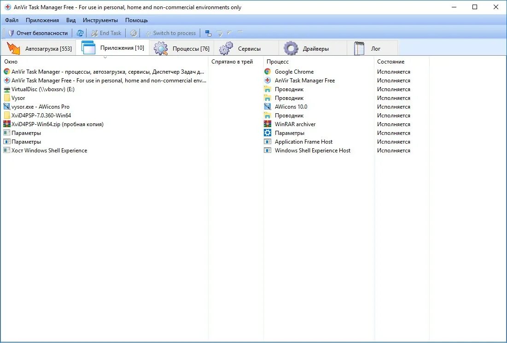Select the AnVir Task Manager Free - For use window row
The width and height of the screenshot is (507, 343).
pos(105,81)
